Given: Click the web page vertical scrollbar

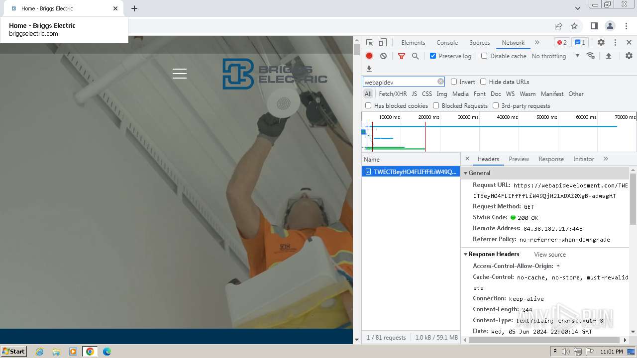Looking at the screenshot, I should [x=356, y=49].
